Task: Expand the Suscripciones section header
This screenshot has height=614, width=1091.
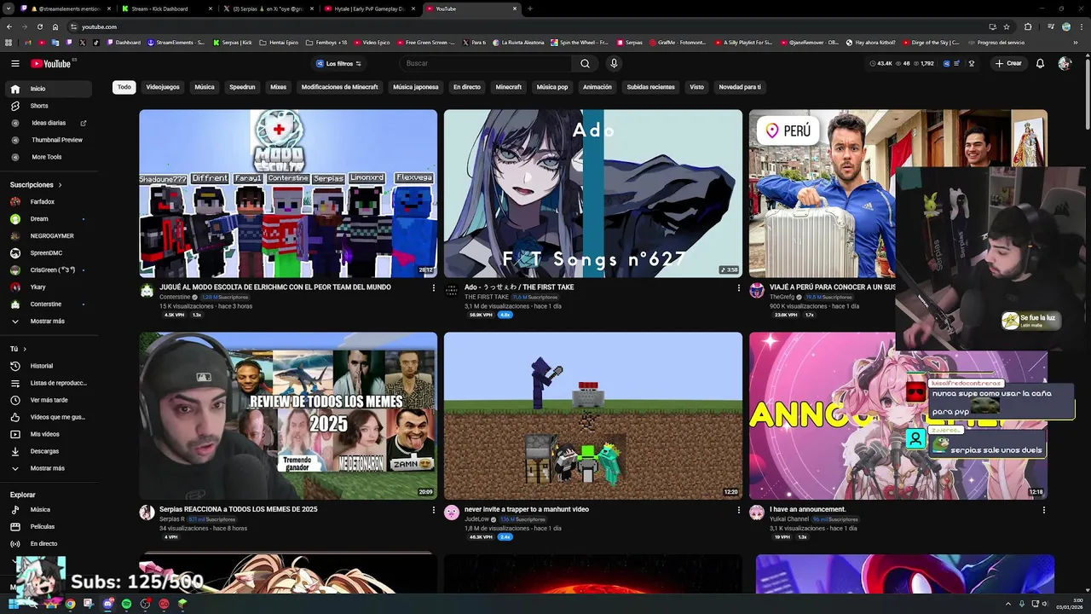Action: tap(36, 185)
